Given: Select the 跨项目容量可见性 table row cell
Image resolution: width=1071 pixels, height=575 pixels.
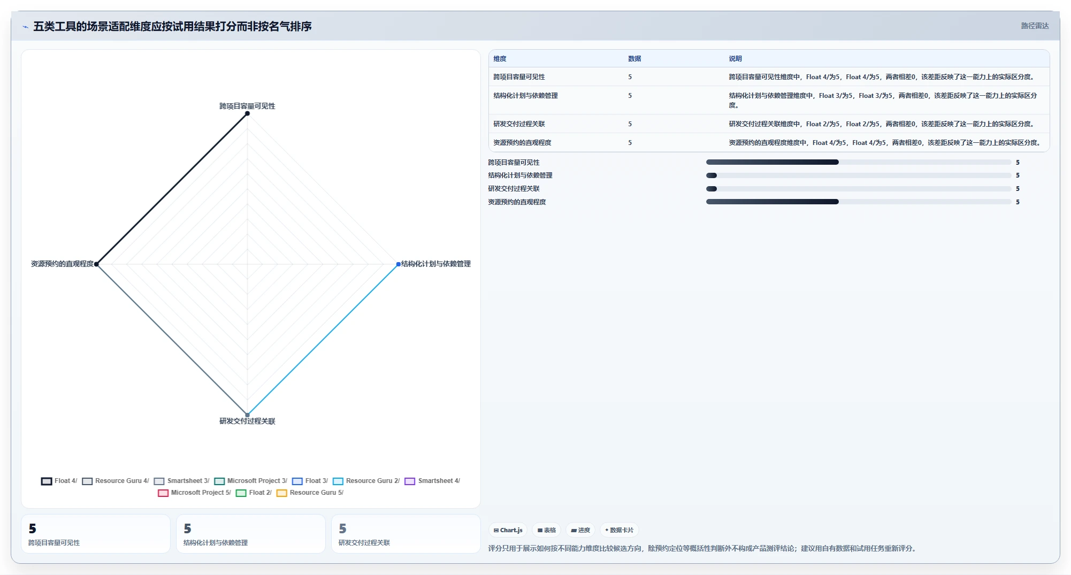Looking at the screenshot, I should coord(519,77).
